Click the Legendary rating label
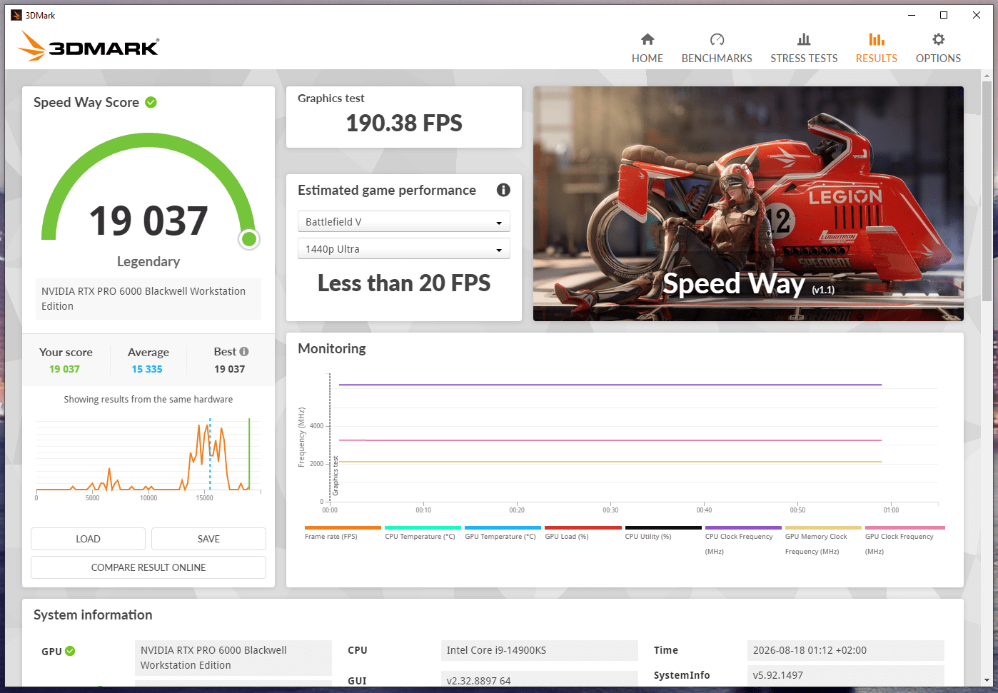This screenshot has width=998, height=693. pyautogui.click(x=148, y=261)
